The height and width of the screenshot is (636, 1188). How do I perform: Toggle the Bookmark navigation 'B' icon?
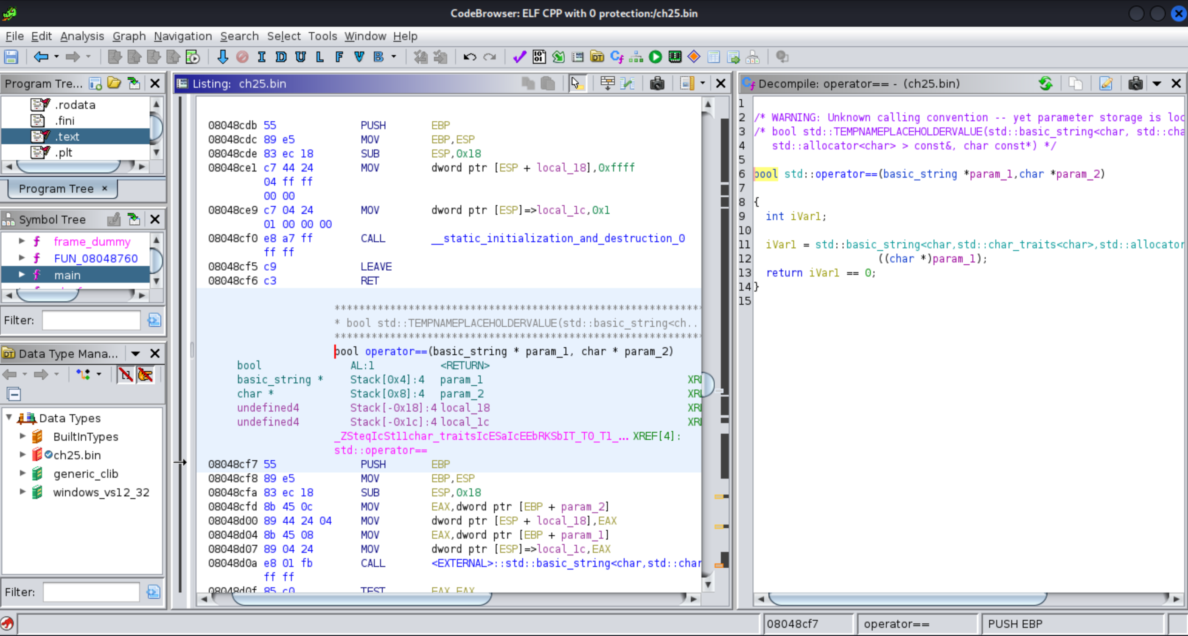tap(378, 57)
